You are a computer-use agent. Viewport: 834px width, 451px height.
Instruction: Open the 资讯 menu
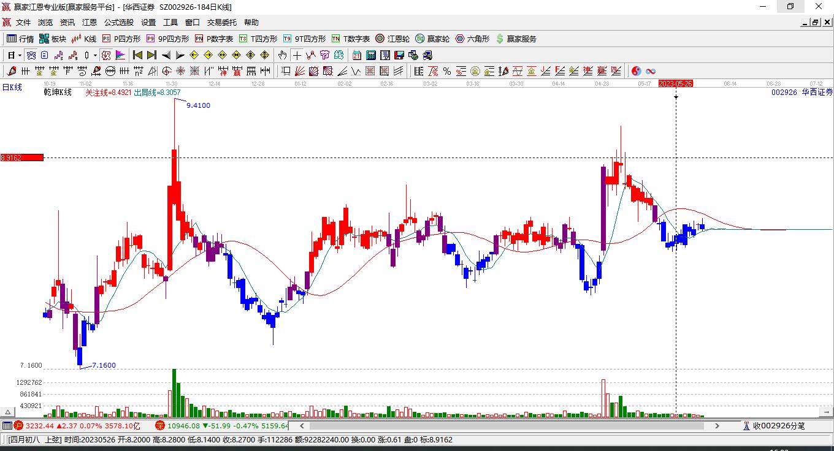67,23
